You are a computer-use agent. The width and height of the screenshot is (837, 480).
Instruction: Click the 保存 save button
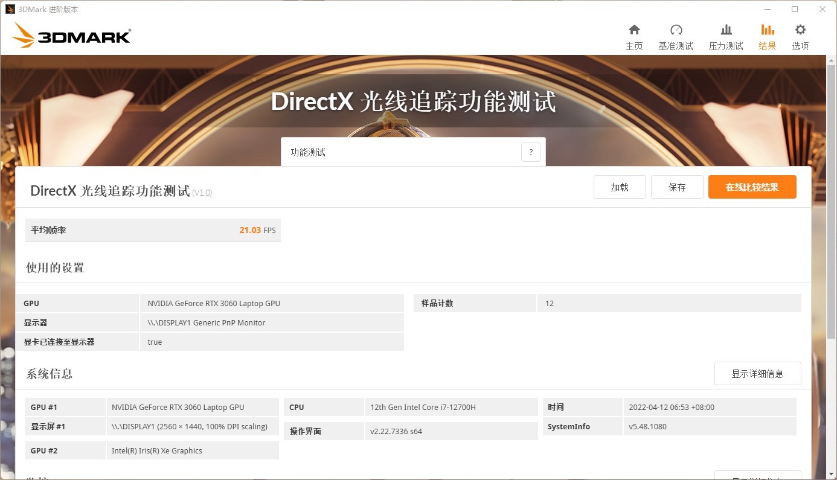(677, 187)
